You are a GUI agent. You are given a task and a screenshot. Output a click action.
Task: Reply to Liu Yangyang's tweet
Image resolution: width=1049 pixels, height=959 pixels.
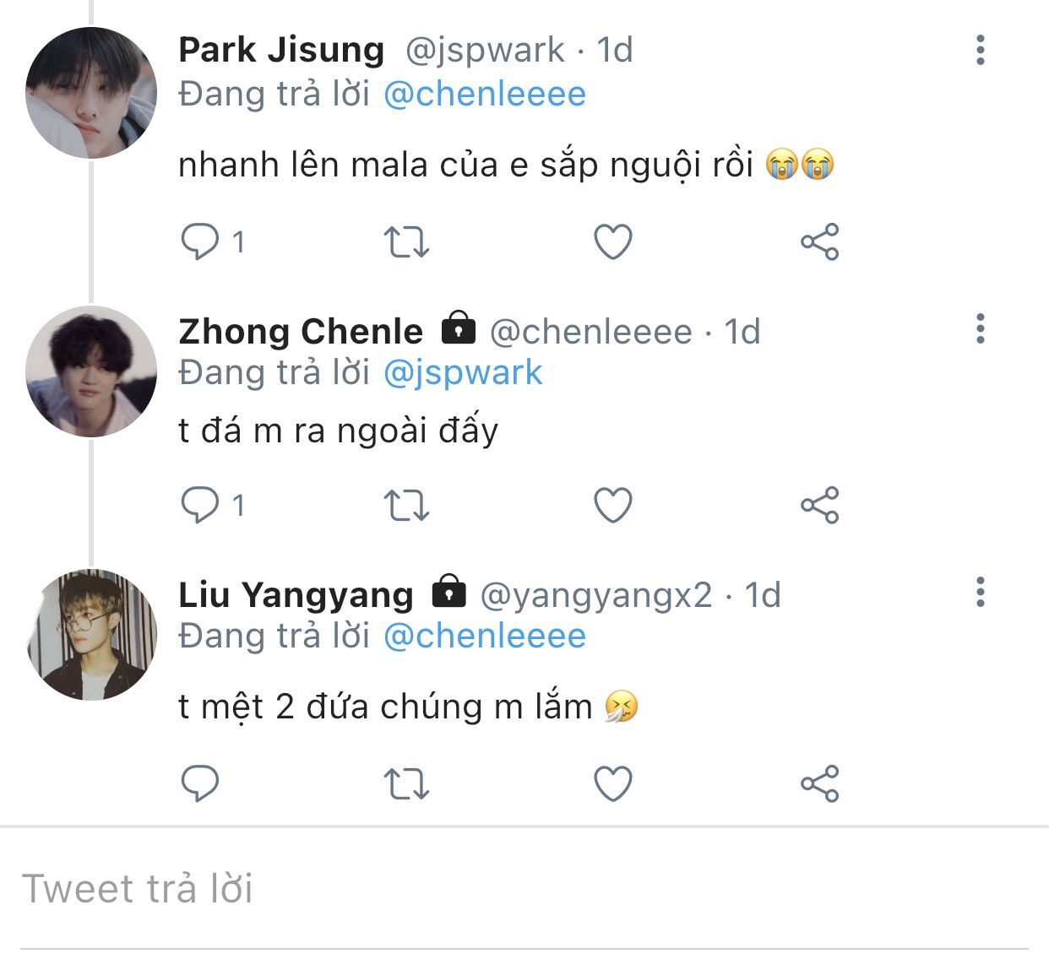coord(200,783)
